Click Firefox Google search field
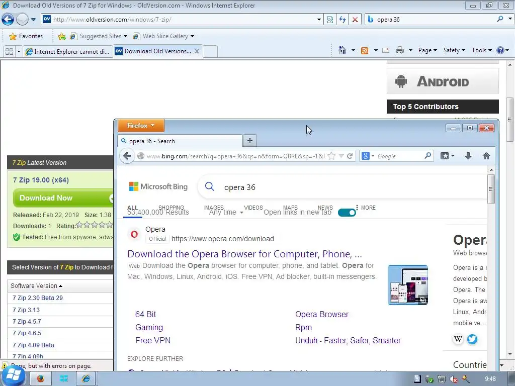Viewport: 515px width, 386px height. (399, 156)
